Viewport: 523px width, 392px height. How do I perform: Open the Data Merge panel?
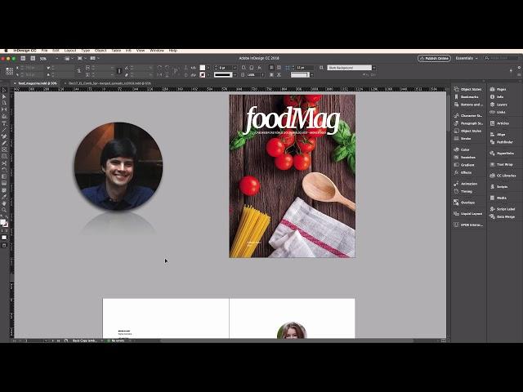503,217
